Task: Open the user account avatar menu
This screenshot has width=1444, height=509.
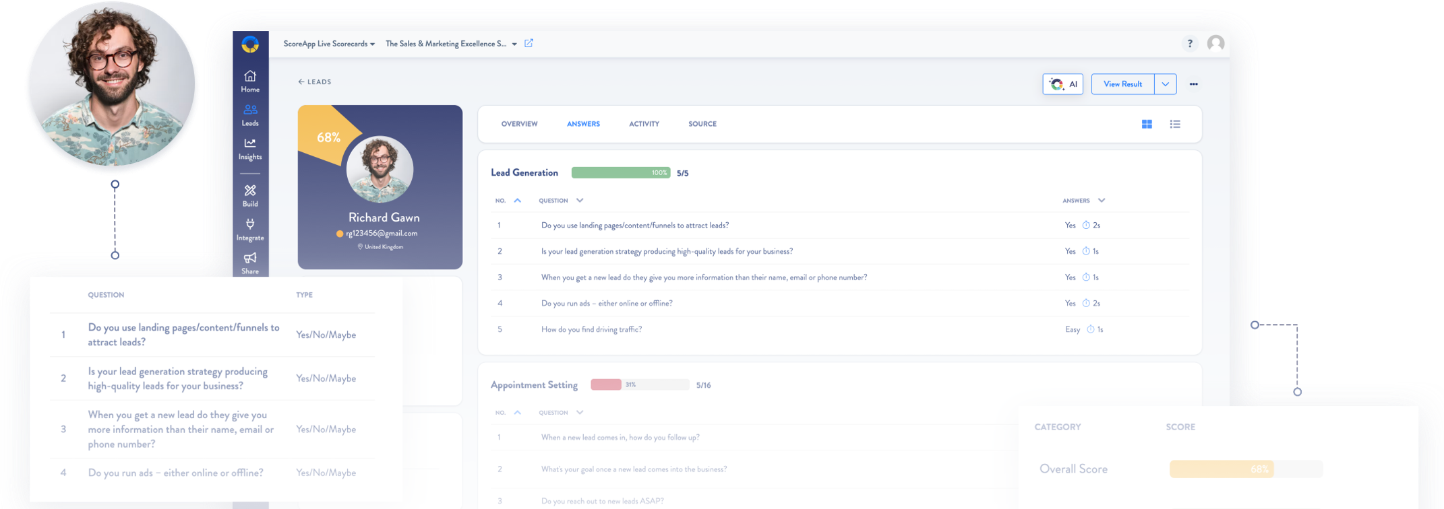Action: (x=1215, y=44)
